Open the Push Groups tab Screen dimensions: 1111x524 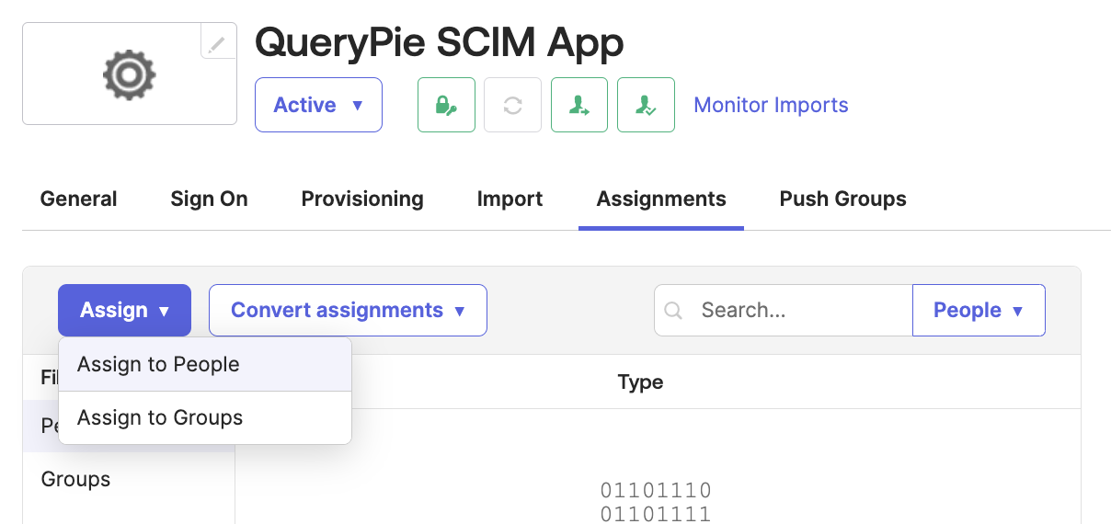(842, 199)
